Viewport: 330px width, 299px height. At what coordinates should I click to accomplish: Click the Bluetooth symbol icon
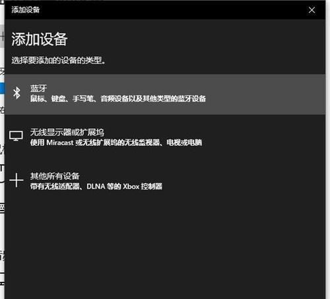[x=16, y=93]
